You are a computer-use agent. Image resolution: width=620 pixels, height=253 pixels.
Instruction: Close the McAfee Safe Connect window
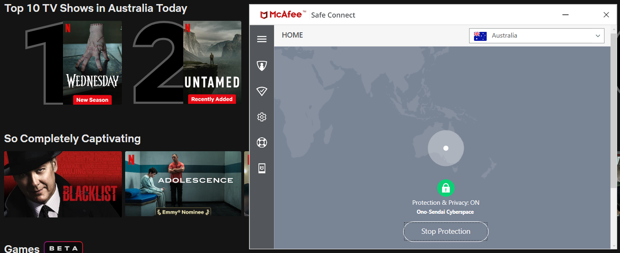tap(606, 15)
